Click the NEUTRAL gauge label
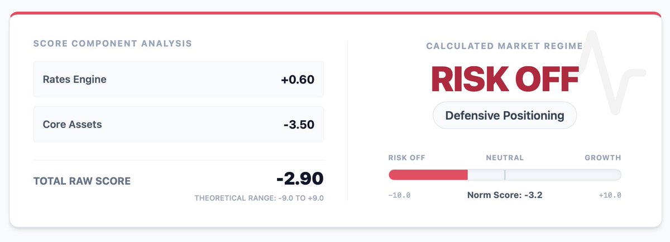Viewport: 670px width, 242px height. (x=505, y=158)
